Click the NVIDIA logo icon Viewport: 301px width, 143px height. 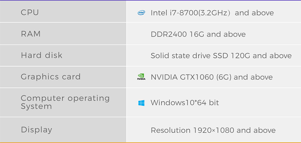[141, 77]
